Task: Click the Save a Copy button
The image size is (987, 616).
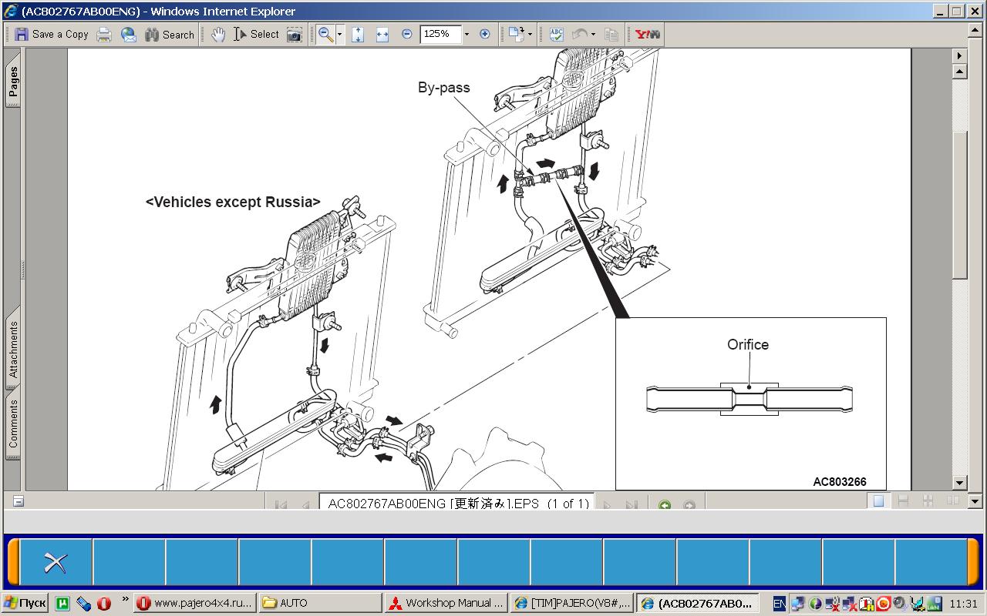Action: point(52,34)
